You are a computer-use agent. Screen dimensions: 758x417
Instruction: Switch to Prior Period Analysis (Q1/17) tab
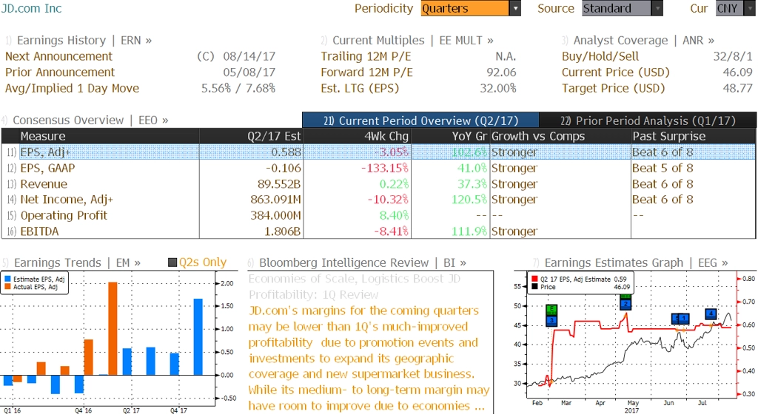648,121
